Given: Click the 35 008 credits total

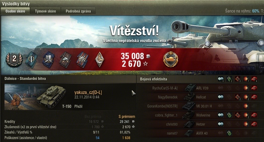Looking at the screenshot, I should coord(132,56).
